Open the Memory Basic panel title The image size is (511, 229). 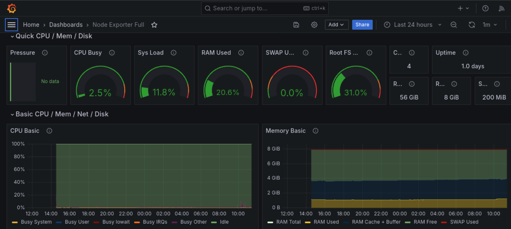coord(285,131)
